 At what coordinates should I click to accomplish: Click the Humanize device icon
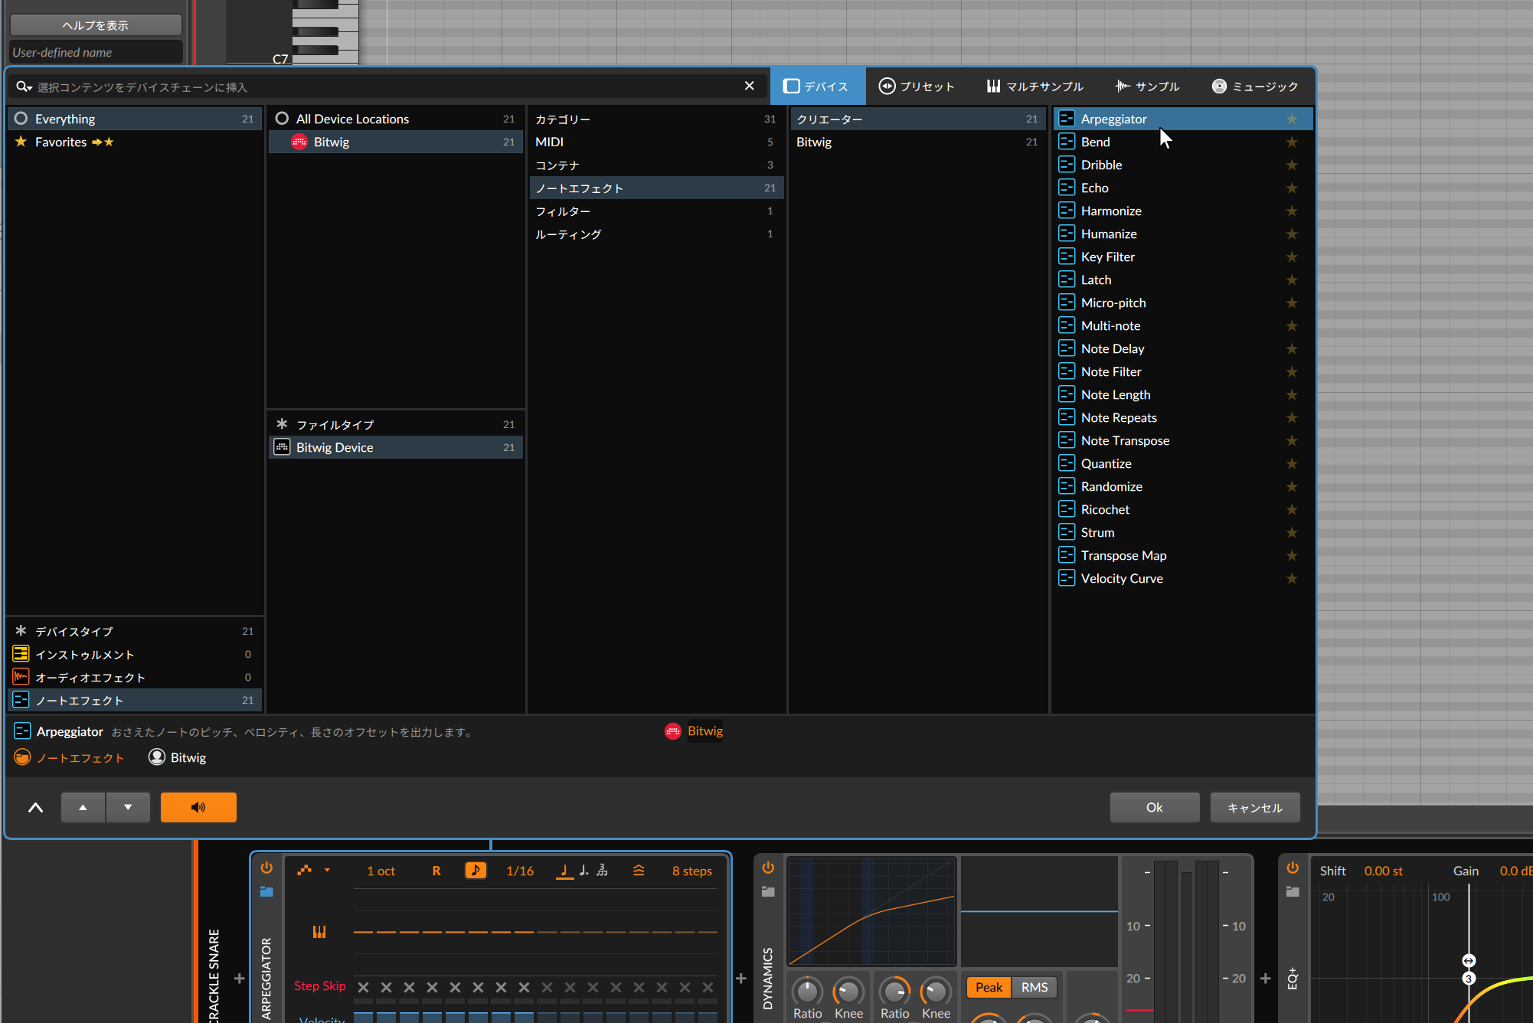1067,234
